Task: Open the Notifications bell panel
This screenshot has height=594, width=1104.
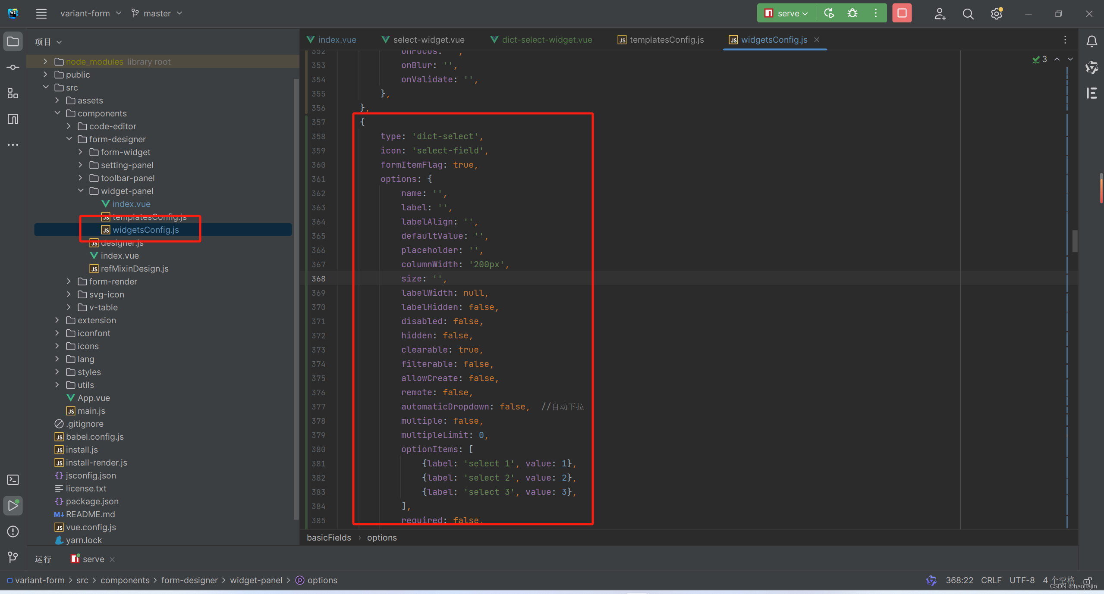Action: [1091, 41]
